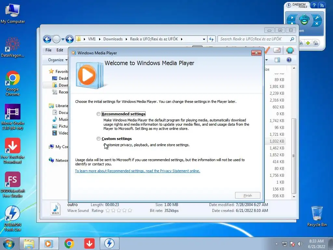Expand the arrow after VM1 breadcrumb
The image size is (333, 250).
point(100,39)
